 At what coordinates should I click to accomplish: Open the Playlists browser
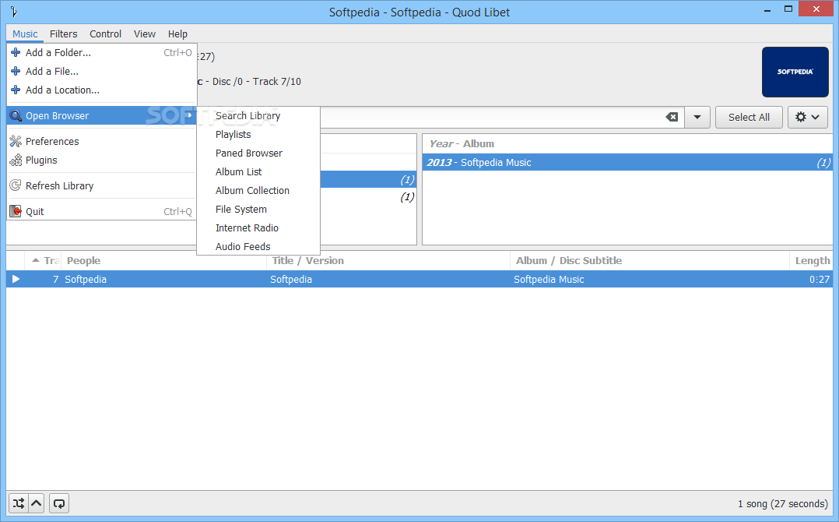(x=258, y=134)
